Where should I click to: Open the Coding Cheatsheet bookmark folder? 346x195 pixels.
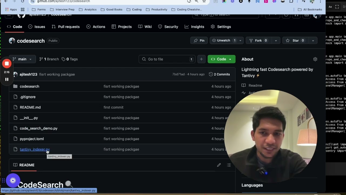click(186, 9)
